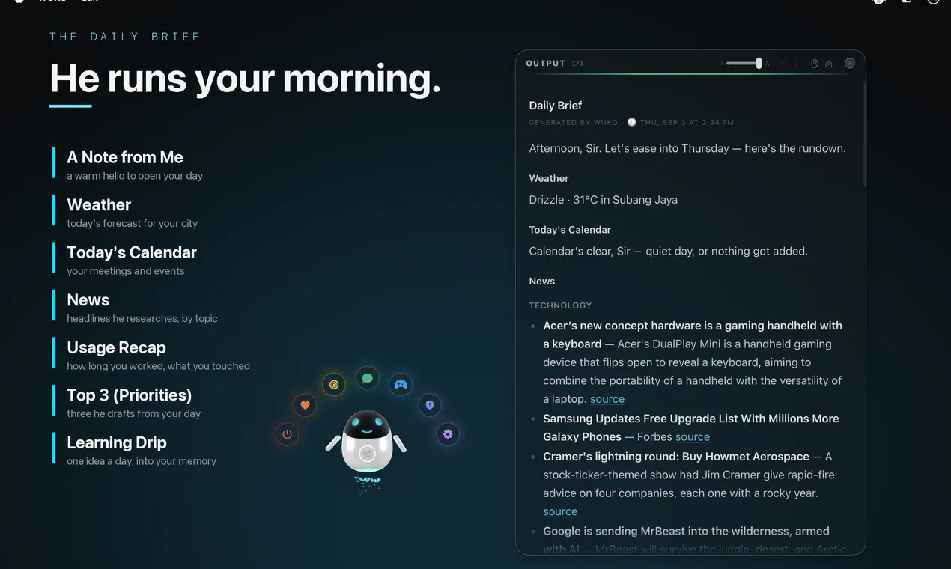Click the "Daily Brief" title in the Output panel
The width and height of the screenshot is (951, 569).
tap(556, 106)
